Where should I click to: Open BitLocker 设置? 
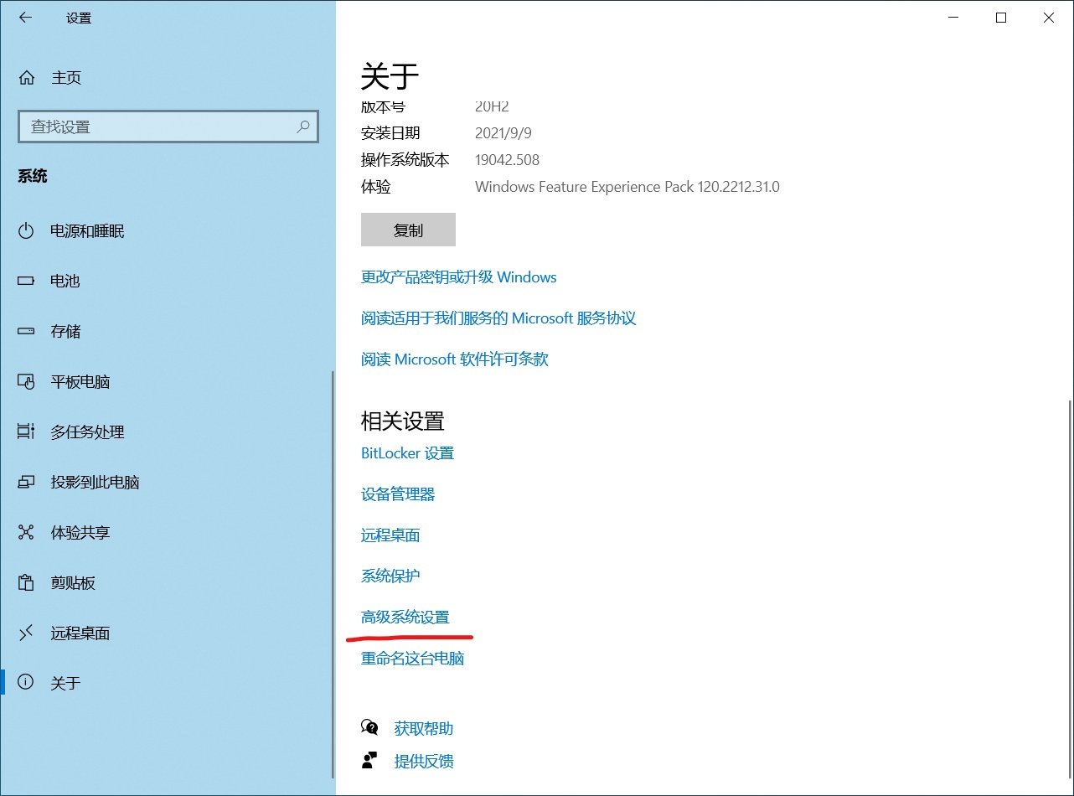coord(407,453)
